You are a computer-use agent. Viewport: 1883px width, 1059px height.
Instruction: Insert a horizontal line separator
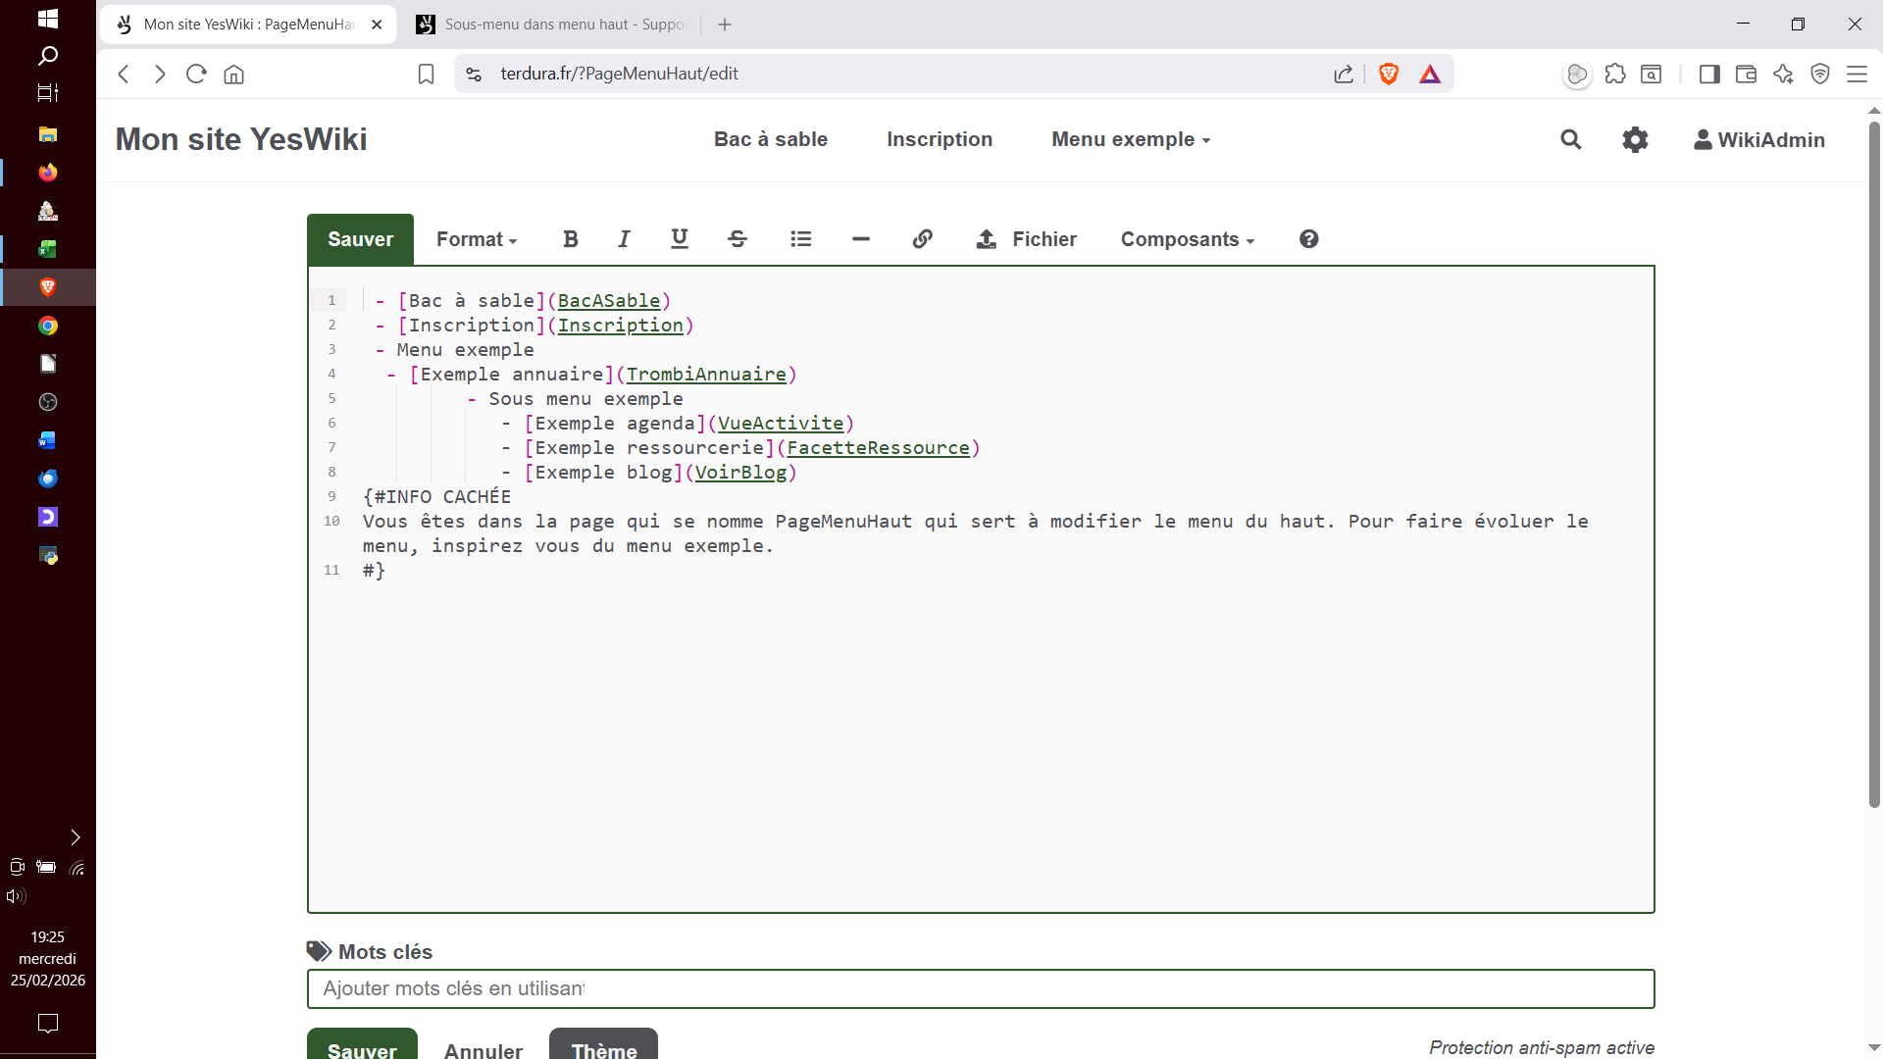tap(861, 239)
